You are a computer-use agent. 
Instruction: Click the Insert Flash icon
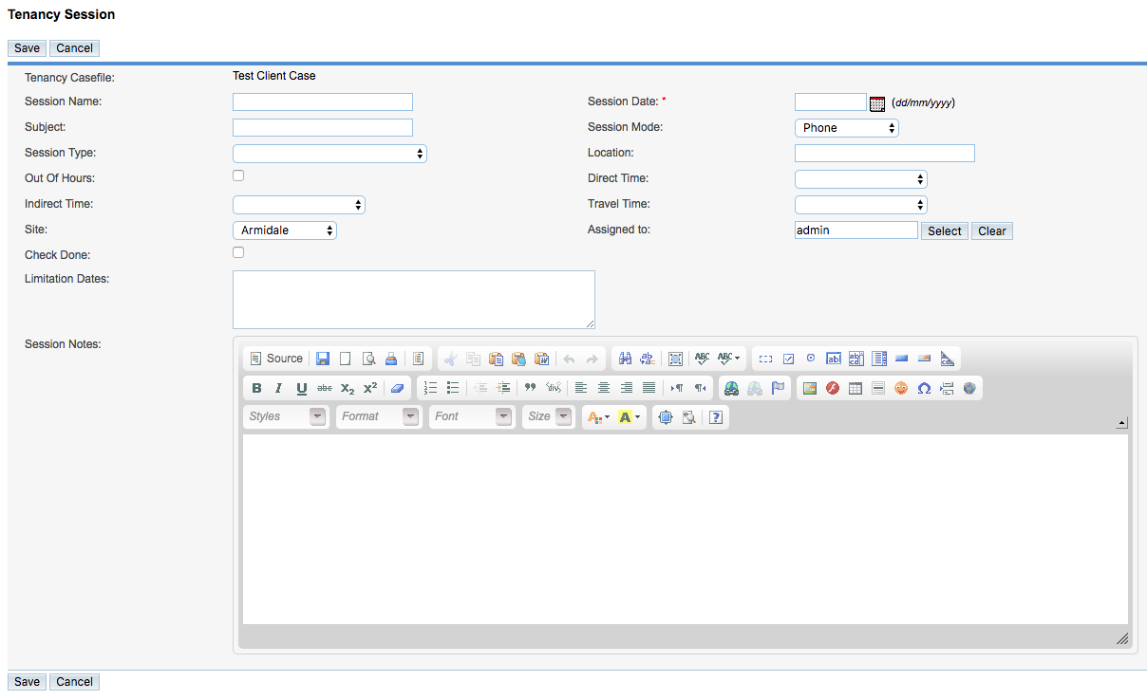click(x=833, y=388)
